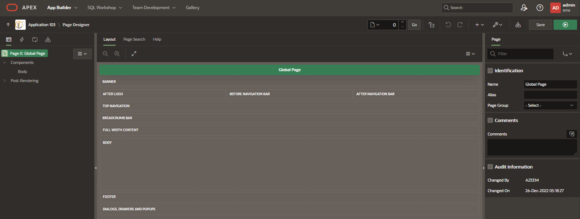Open the Page Group select list
This screenshot has width=580, height=219.
(550, 105)
